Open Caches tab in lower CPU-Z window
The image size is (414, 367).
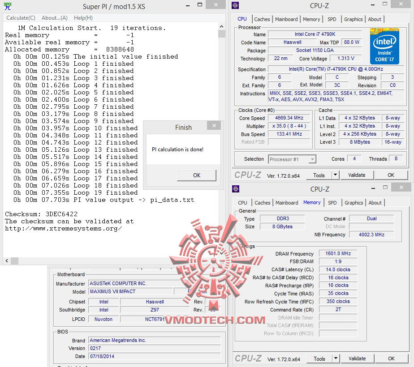tap(262, 203)
